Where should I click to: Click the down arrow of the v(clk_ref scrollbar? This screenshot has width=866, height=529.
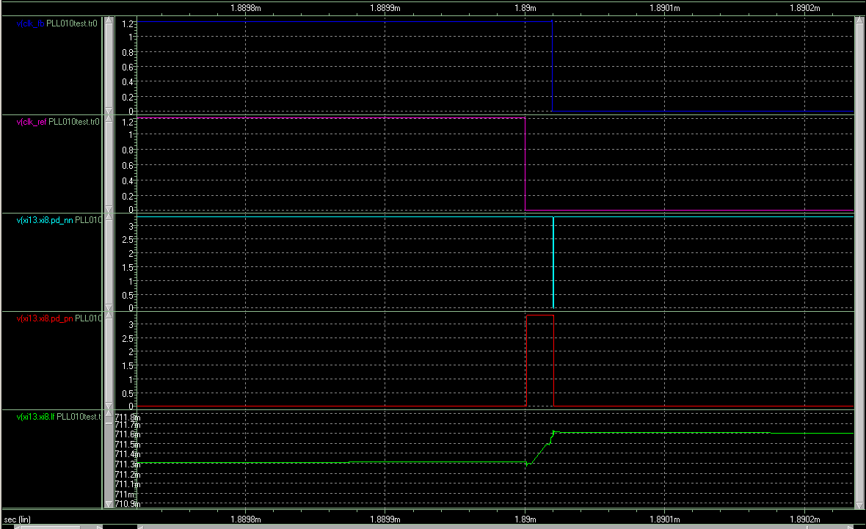click(109, 209)
